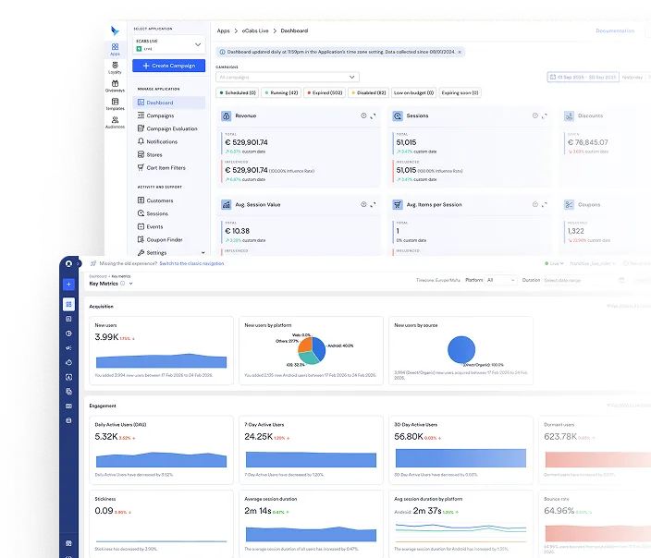The width and height of the screenshot is (651, 558).
Task: Click eCabs Live in the breadcrumb
Action: 255,30
